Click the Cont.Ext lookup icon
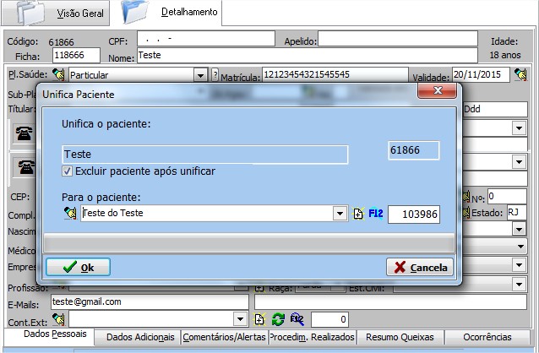 point(58,319)
